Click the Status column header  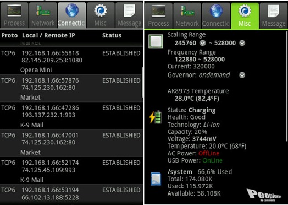pos(112,35)
